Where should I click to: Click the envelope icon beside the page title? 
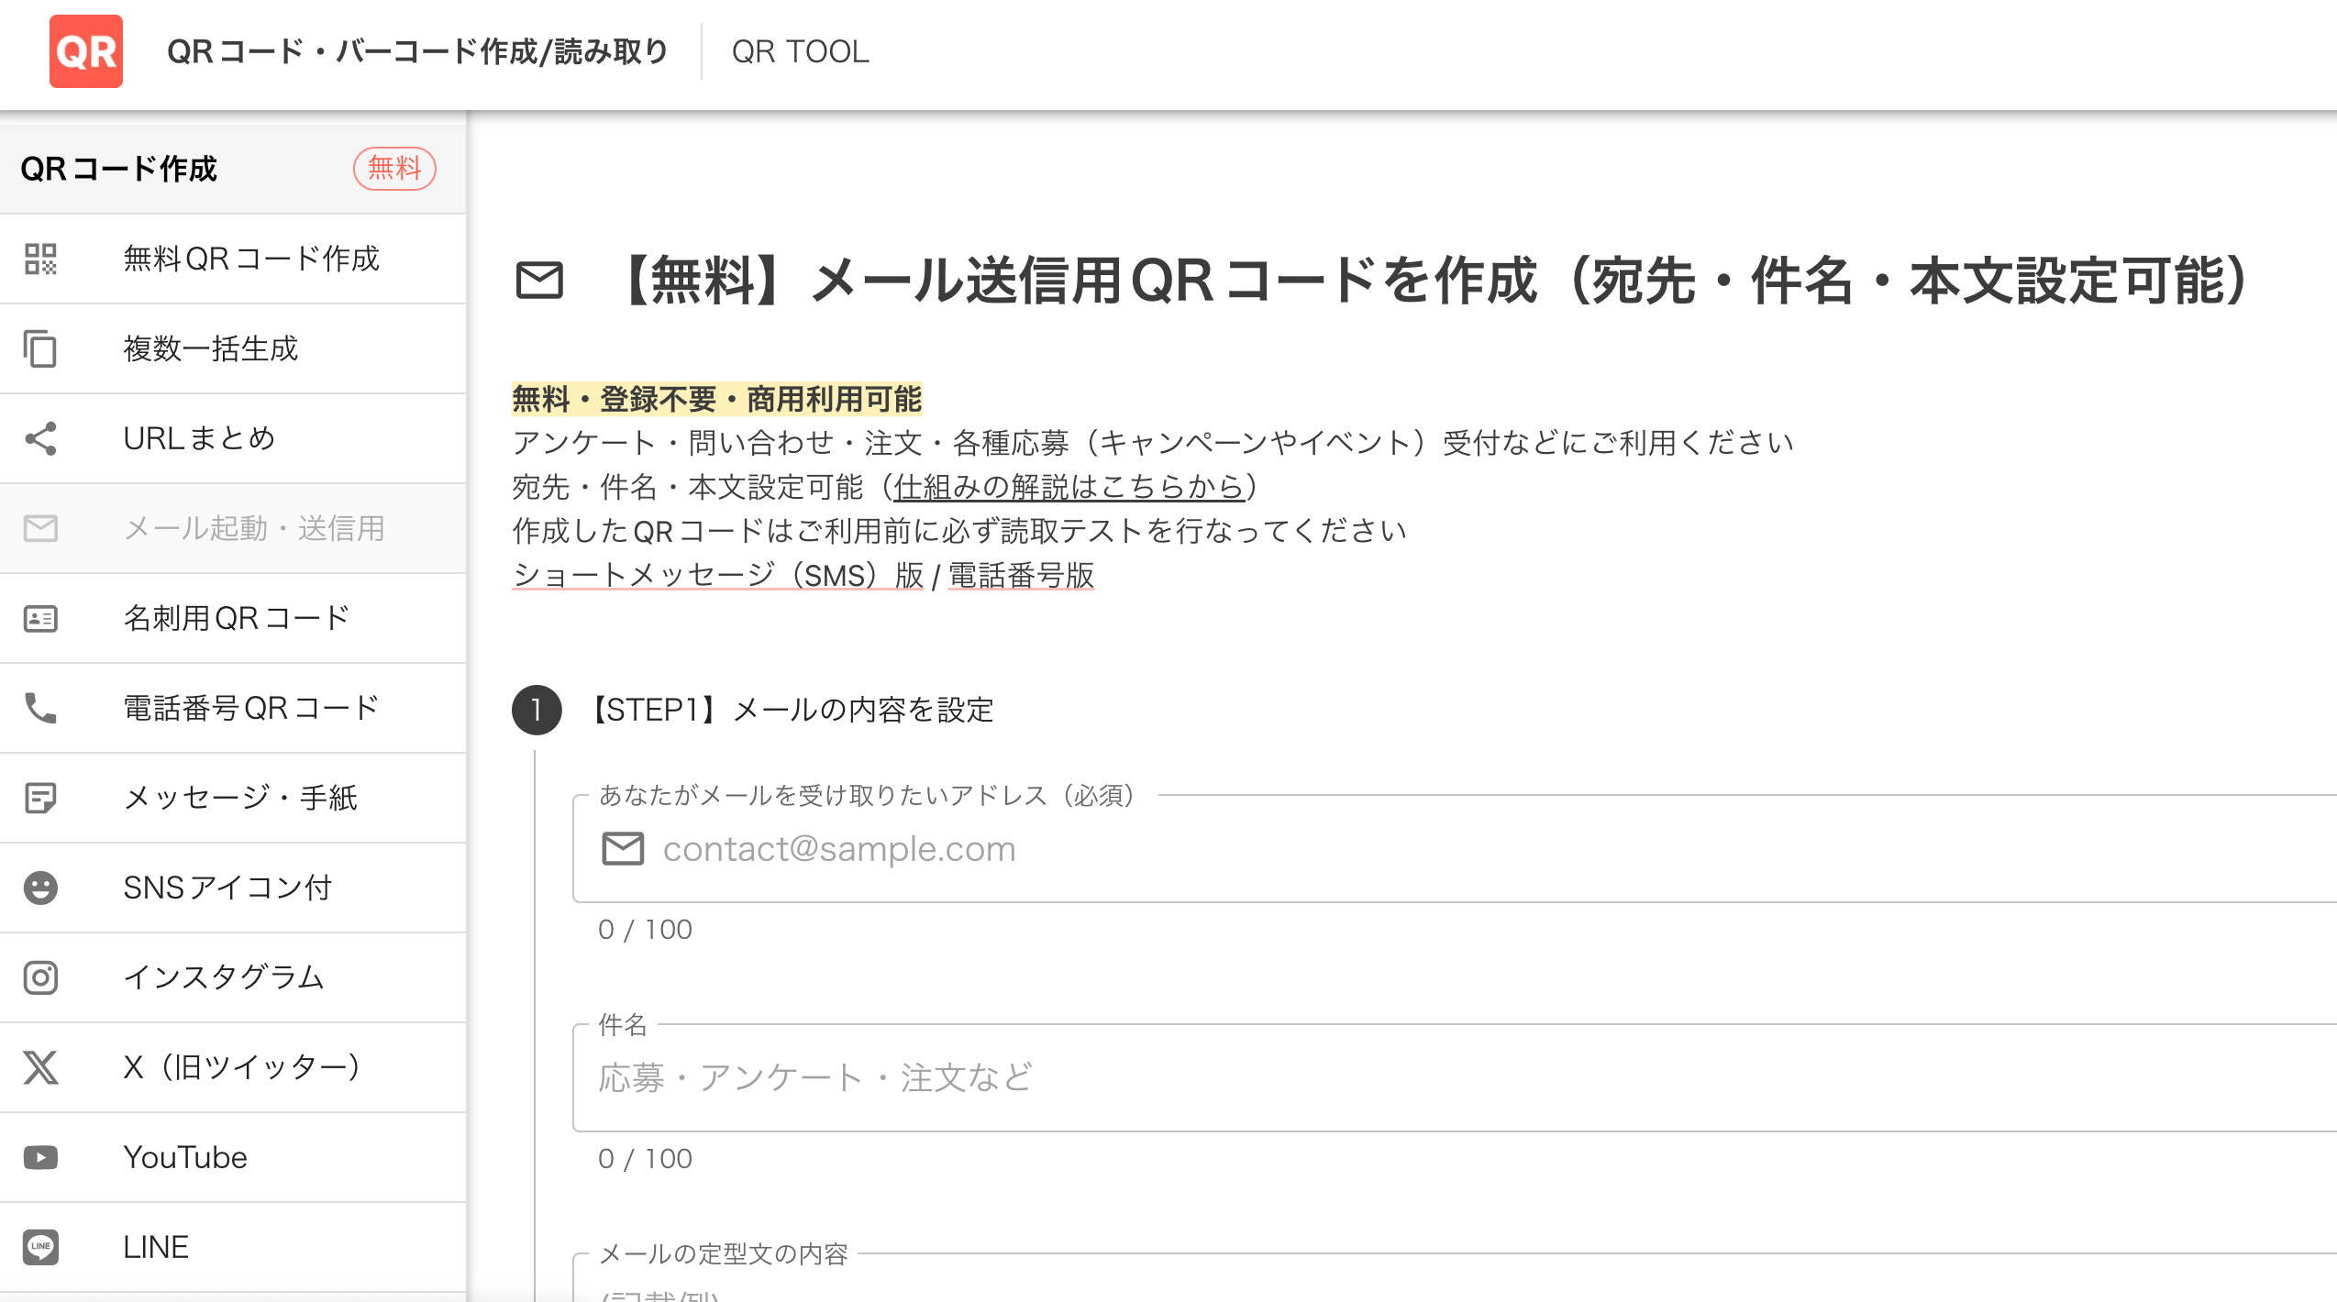pyautogui.click(x=541, y=281)
